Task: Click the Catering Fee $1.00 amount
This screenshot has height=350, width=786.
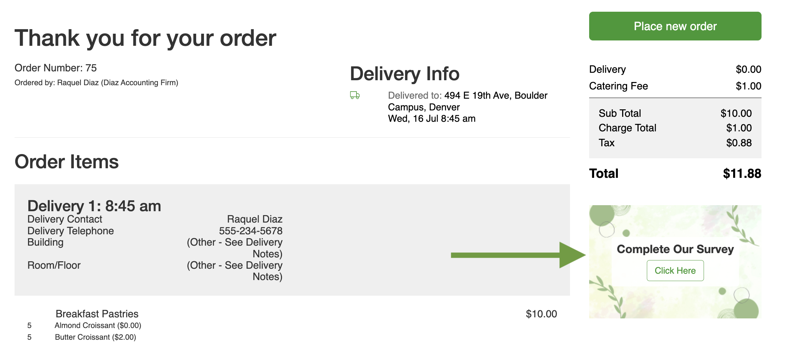Action: (748, 86)
